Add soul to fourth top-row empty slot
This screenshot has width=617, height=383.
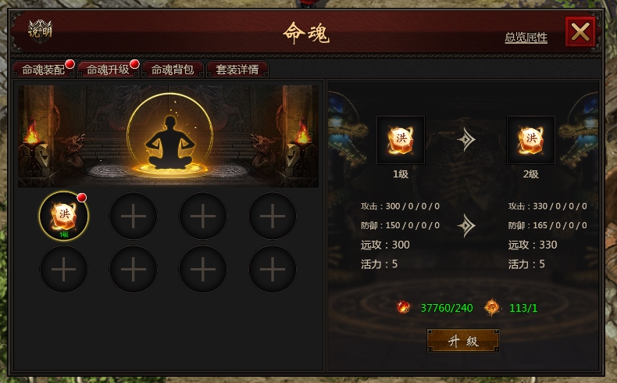[x=273, y=216]
